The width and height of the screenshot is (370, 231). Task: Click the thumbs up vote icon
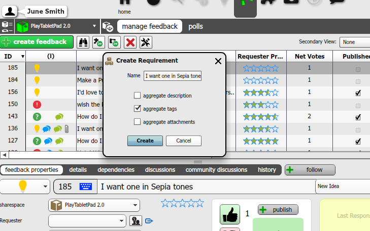coord(229,214)
